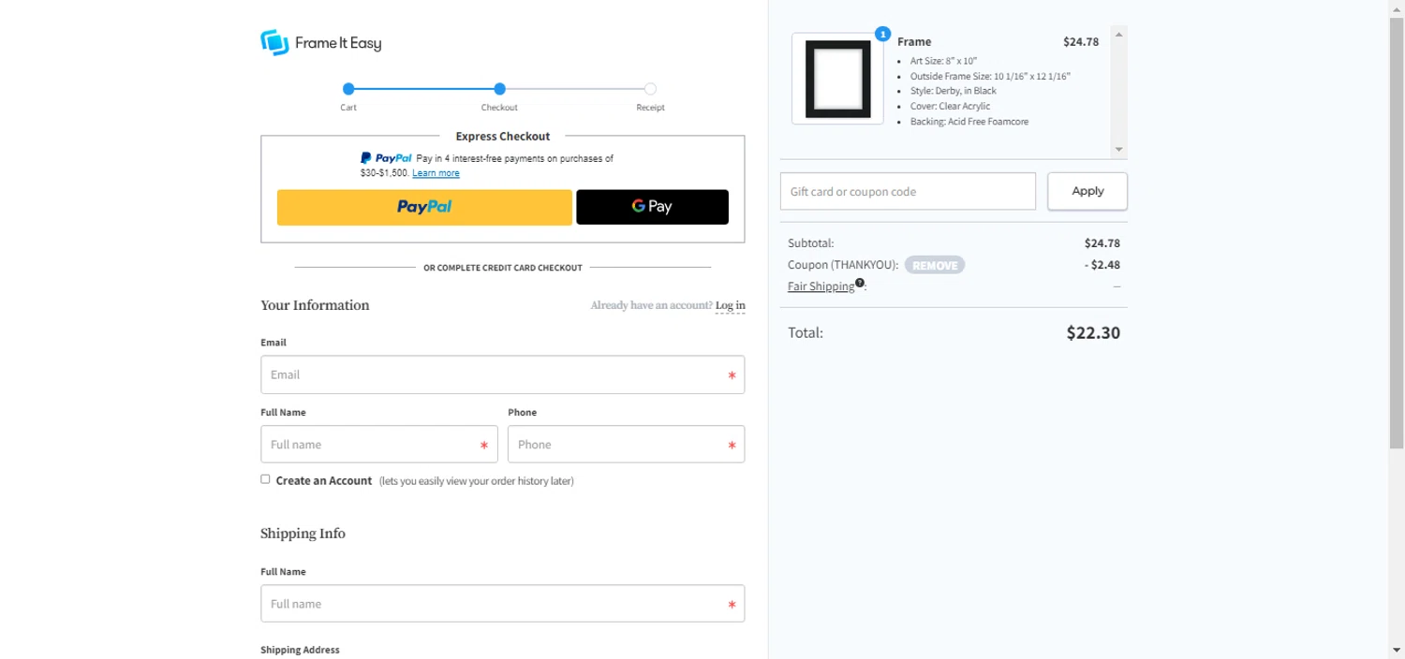
Task: Click the Express Checkout heading
Action: click(503, 137)
